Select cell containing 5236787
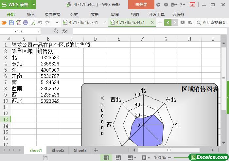This screenshot has height=161, width=229. [x=48, y=76]
